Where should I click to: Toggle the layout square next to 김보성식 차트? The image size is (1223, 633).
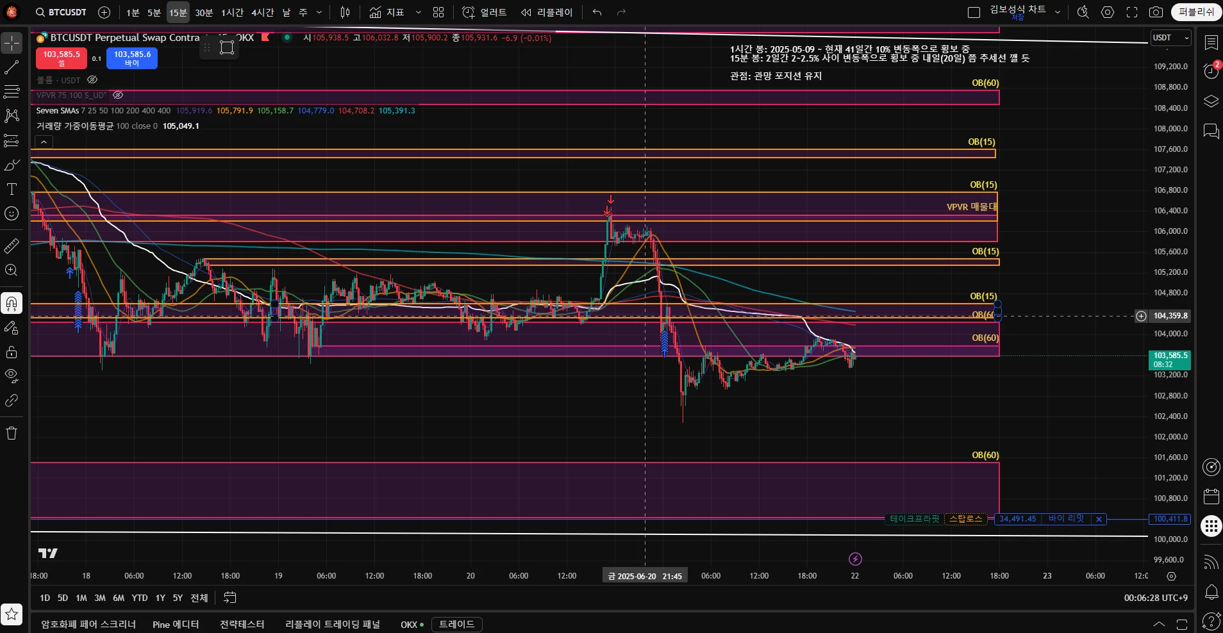pyautogui.click(x=974, y=12)
